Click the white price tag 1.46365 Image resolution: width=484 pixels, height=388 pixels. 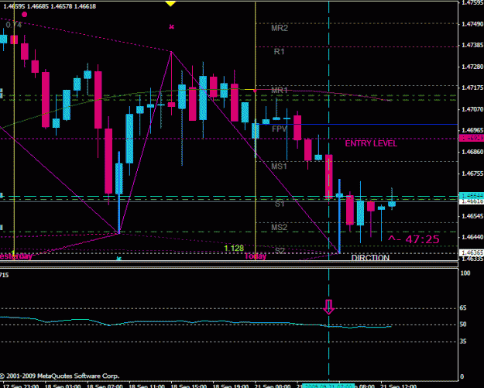coord(472,252)
